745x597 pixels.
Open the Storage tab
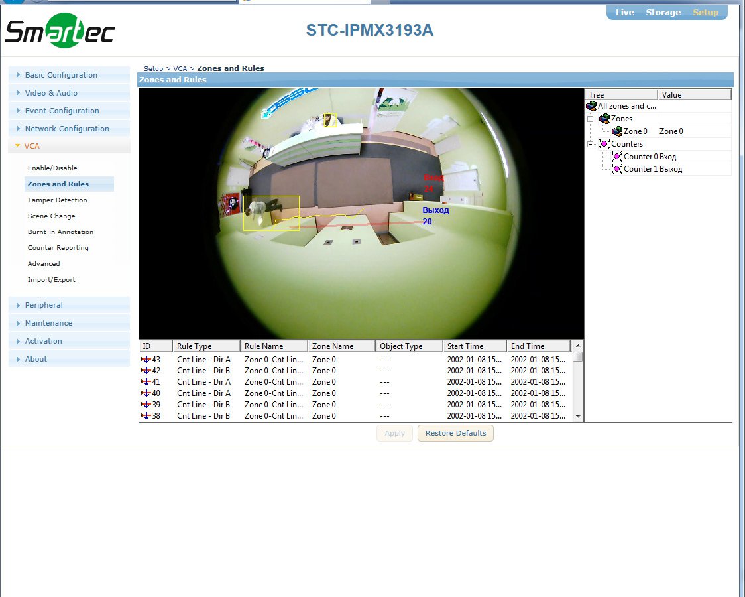coord(663,13)
